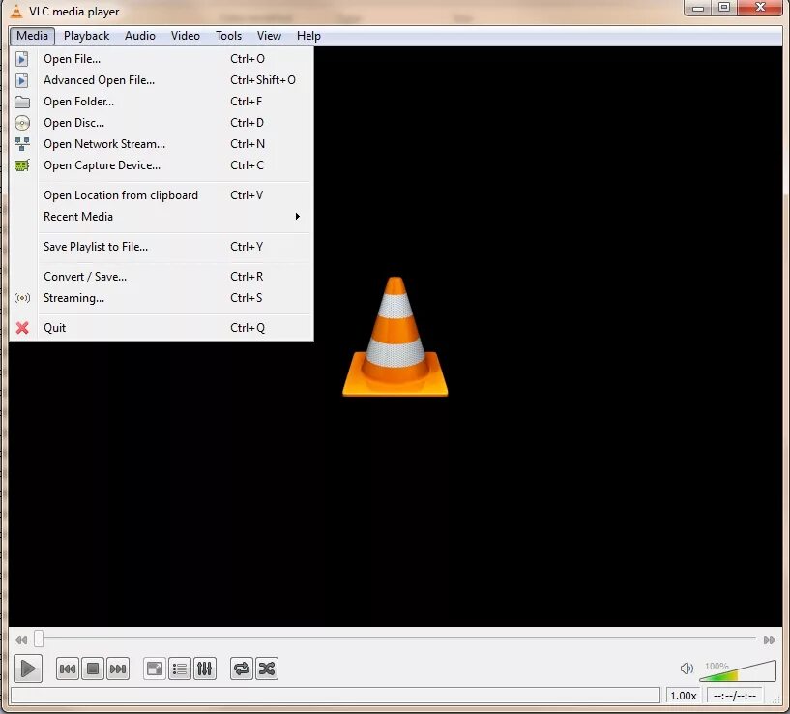Maximize the VLC window
This screenshot has width=790, height=714.
coord(724,8)
